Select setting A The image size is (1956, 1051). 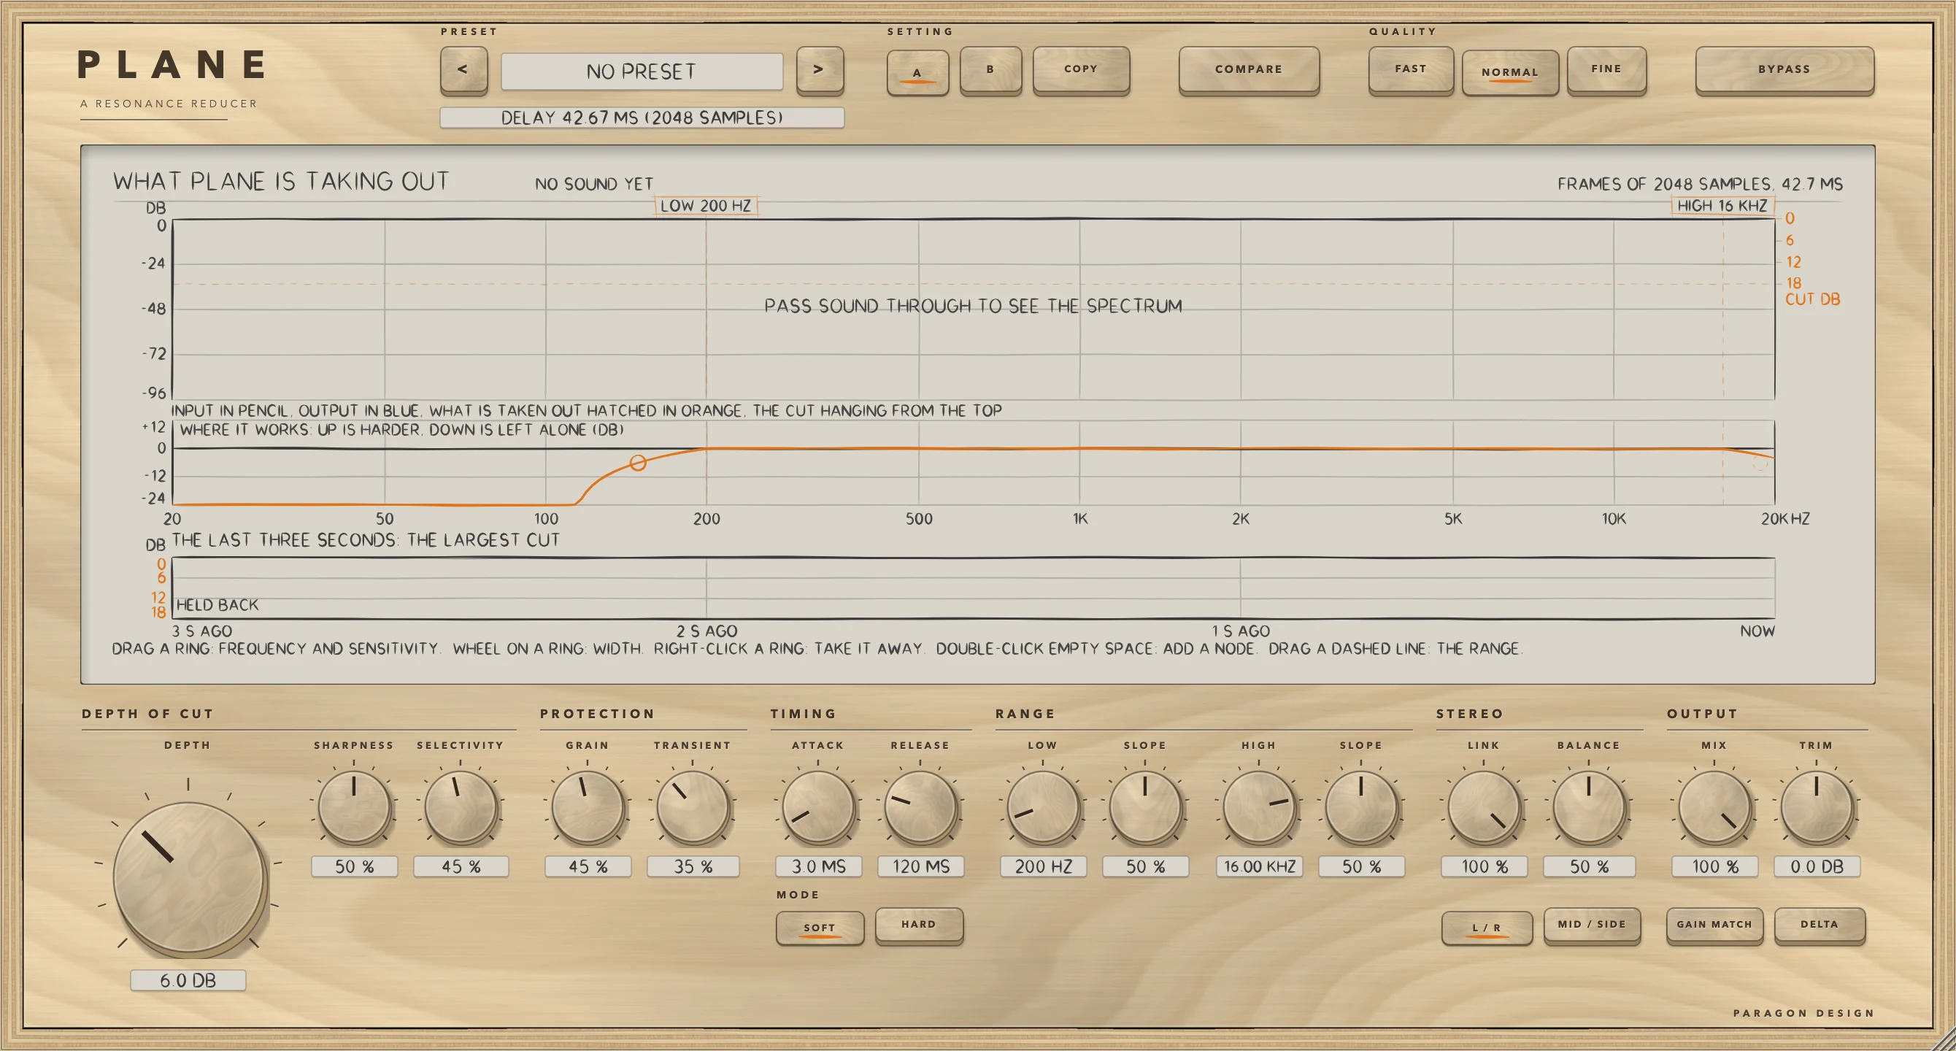tap(917, 72)
